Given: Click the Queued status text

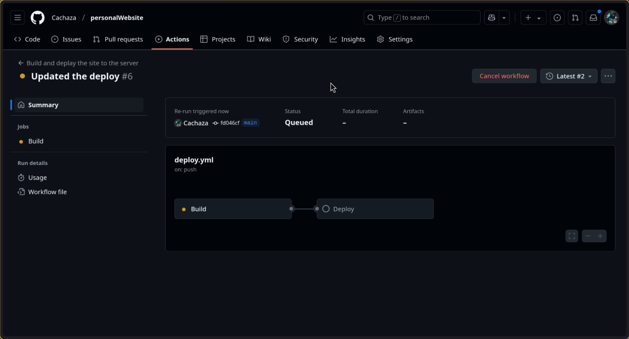Looking at the screenshot, I should click(299, 123).
